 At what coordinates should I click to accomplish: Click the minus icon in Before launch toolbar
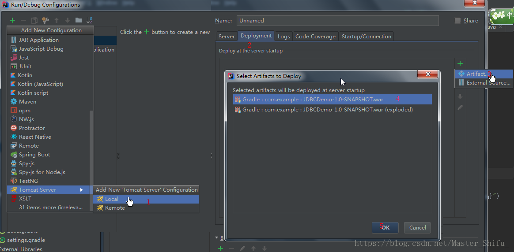coord(231,248)
